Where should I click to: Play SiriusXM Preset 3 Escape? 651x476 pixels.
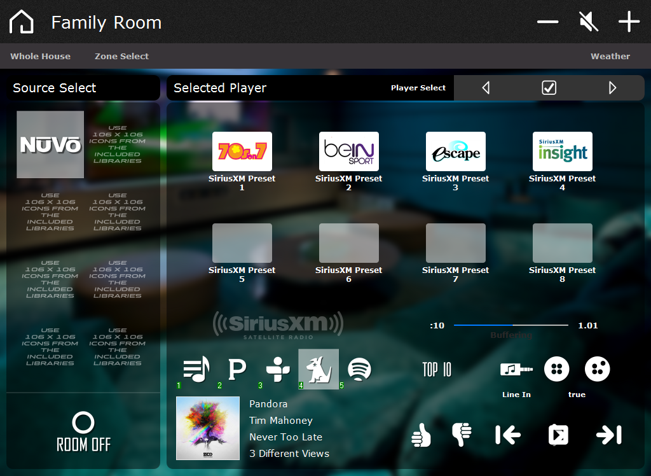click(455, 151)
